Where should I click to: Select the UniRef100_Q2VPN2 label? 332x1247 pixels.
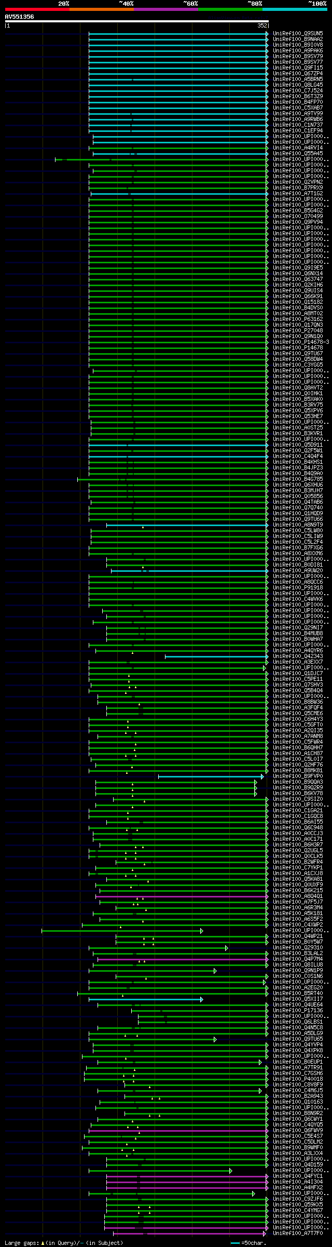(x=298, y=182)
